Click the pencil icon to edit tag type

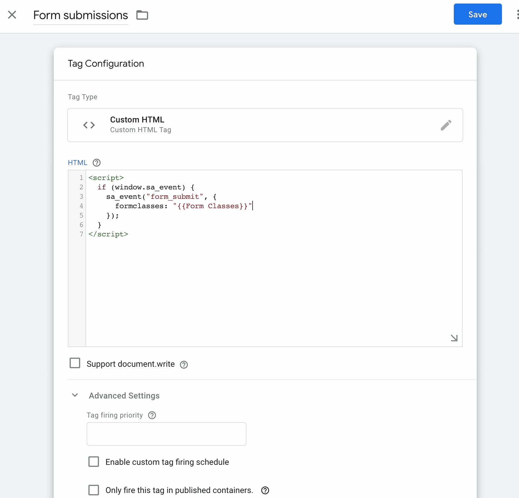click(446, 125)
